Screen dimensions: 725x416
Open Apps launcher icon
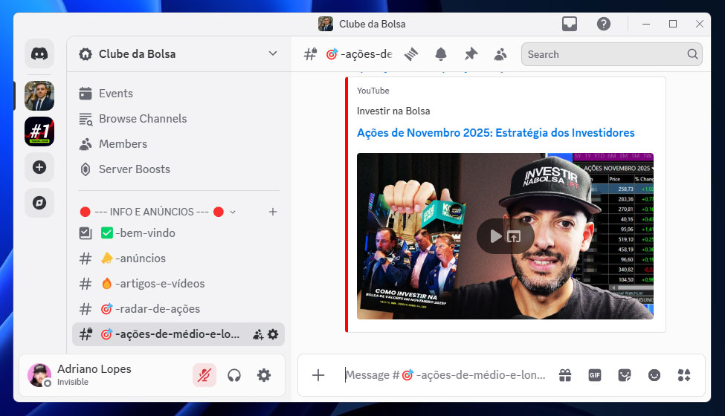coord(684,375)
